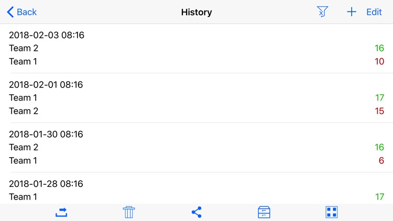The height and width of the screenshot is (221, 393).
Task: Tap Team 2 score 16 in first game
Action: point(379,48)
